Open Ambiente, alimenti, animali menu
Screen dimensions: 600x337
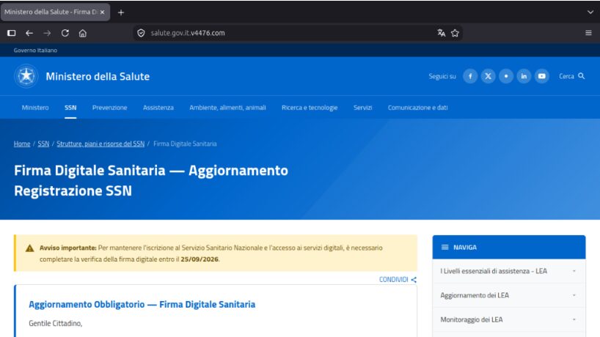[x=227, y=108]
